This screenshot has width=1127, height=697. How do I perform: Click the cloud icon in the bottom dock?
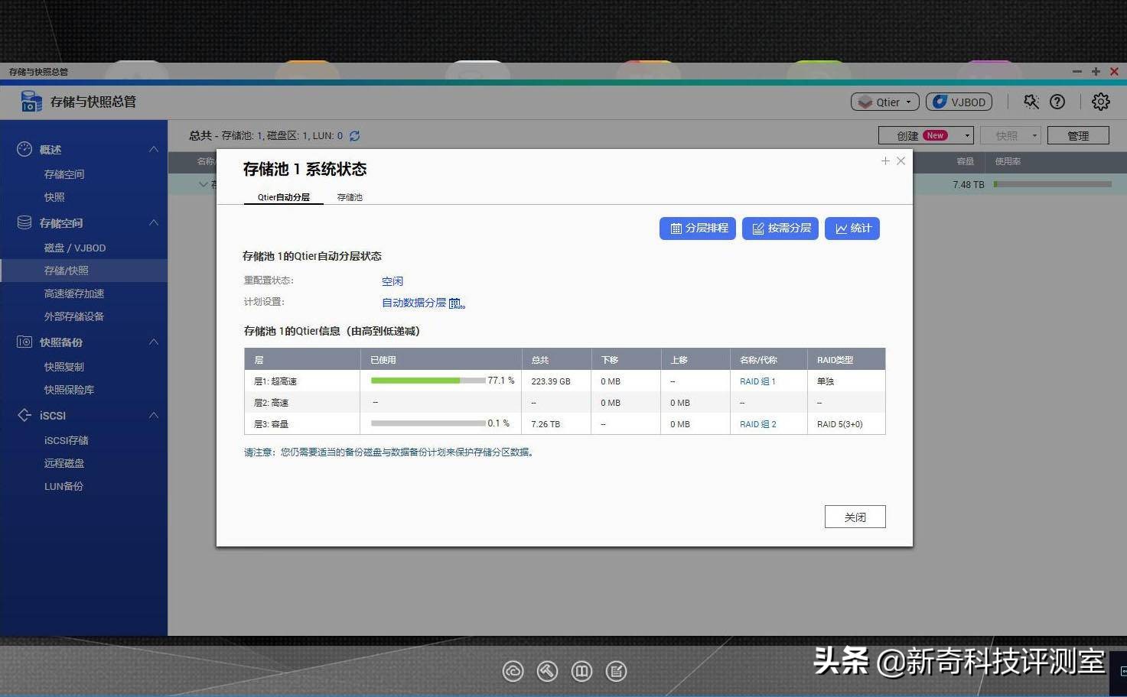coord(513,671)
